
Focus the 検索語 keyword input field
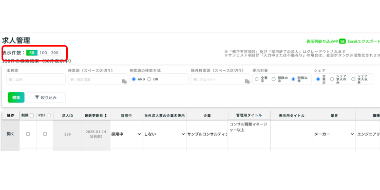click(98, 79)
